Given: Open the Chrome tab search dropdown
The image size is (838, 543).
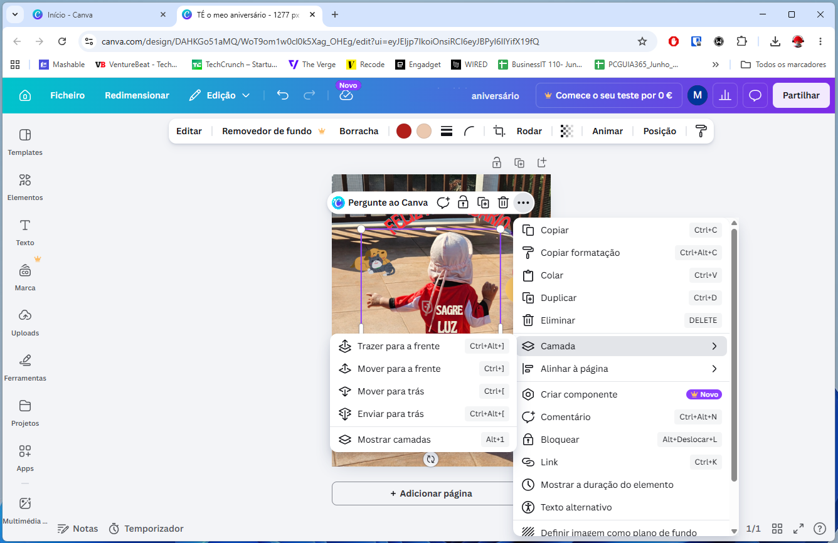Looking at the screenshot, I should coord(14,14).
